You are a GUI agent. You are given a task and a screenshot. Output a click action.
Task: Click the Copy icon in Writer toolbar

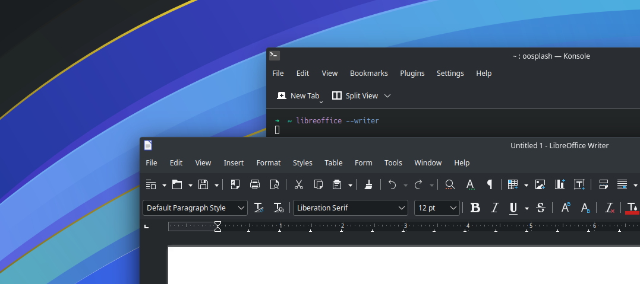[x=319, y=184]
